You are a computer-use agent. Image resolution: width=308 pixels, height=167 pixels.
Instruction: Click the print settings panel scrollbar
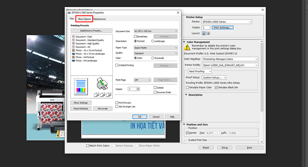click(262, 78)
